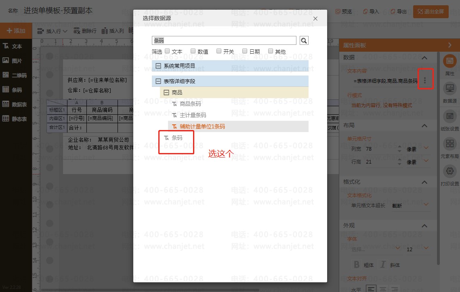Tick the 日期 filter checkbox
Image resolution: width=460 pixels, height=292 pixels.
(x=245, y=51)
